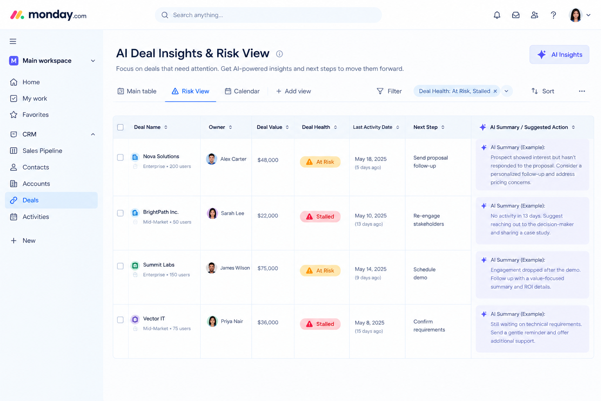601x401 pixels.
Task: Open the dropdown beside Deal Health filter chip
Action: tap(506, 91)
